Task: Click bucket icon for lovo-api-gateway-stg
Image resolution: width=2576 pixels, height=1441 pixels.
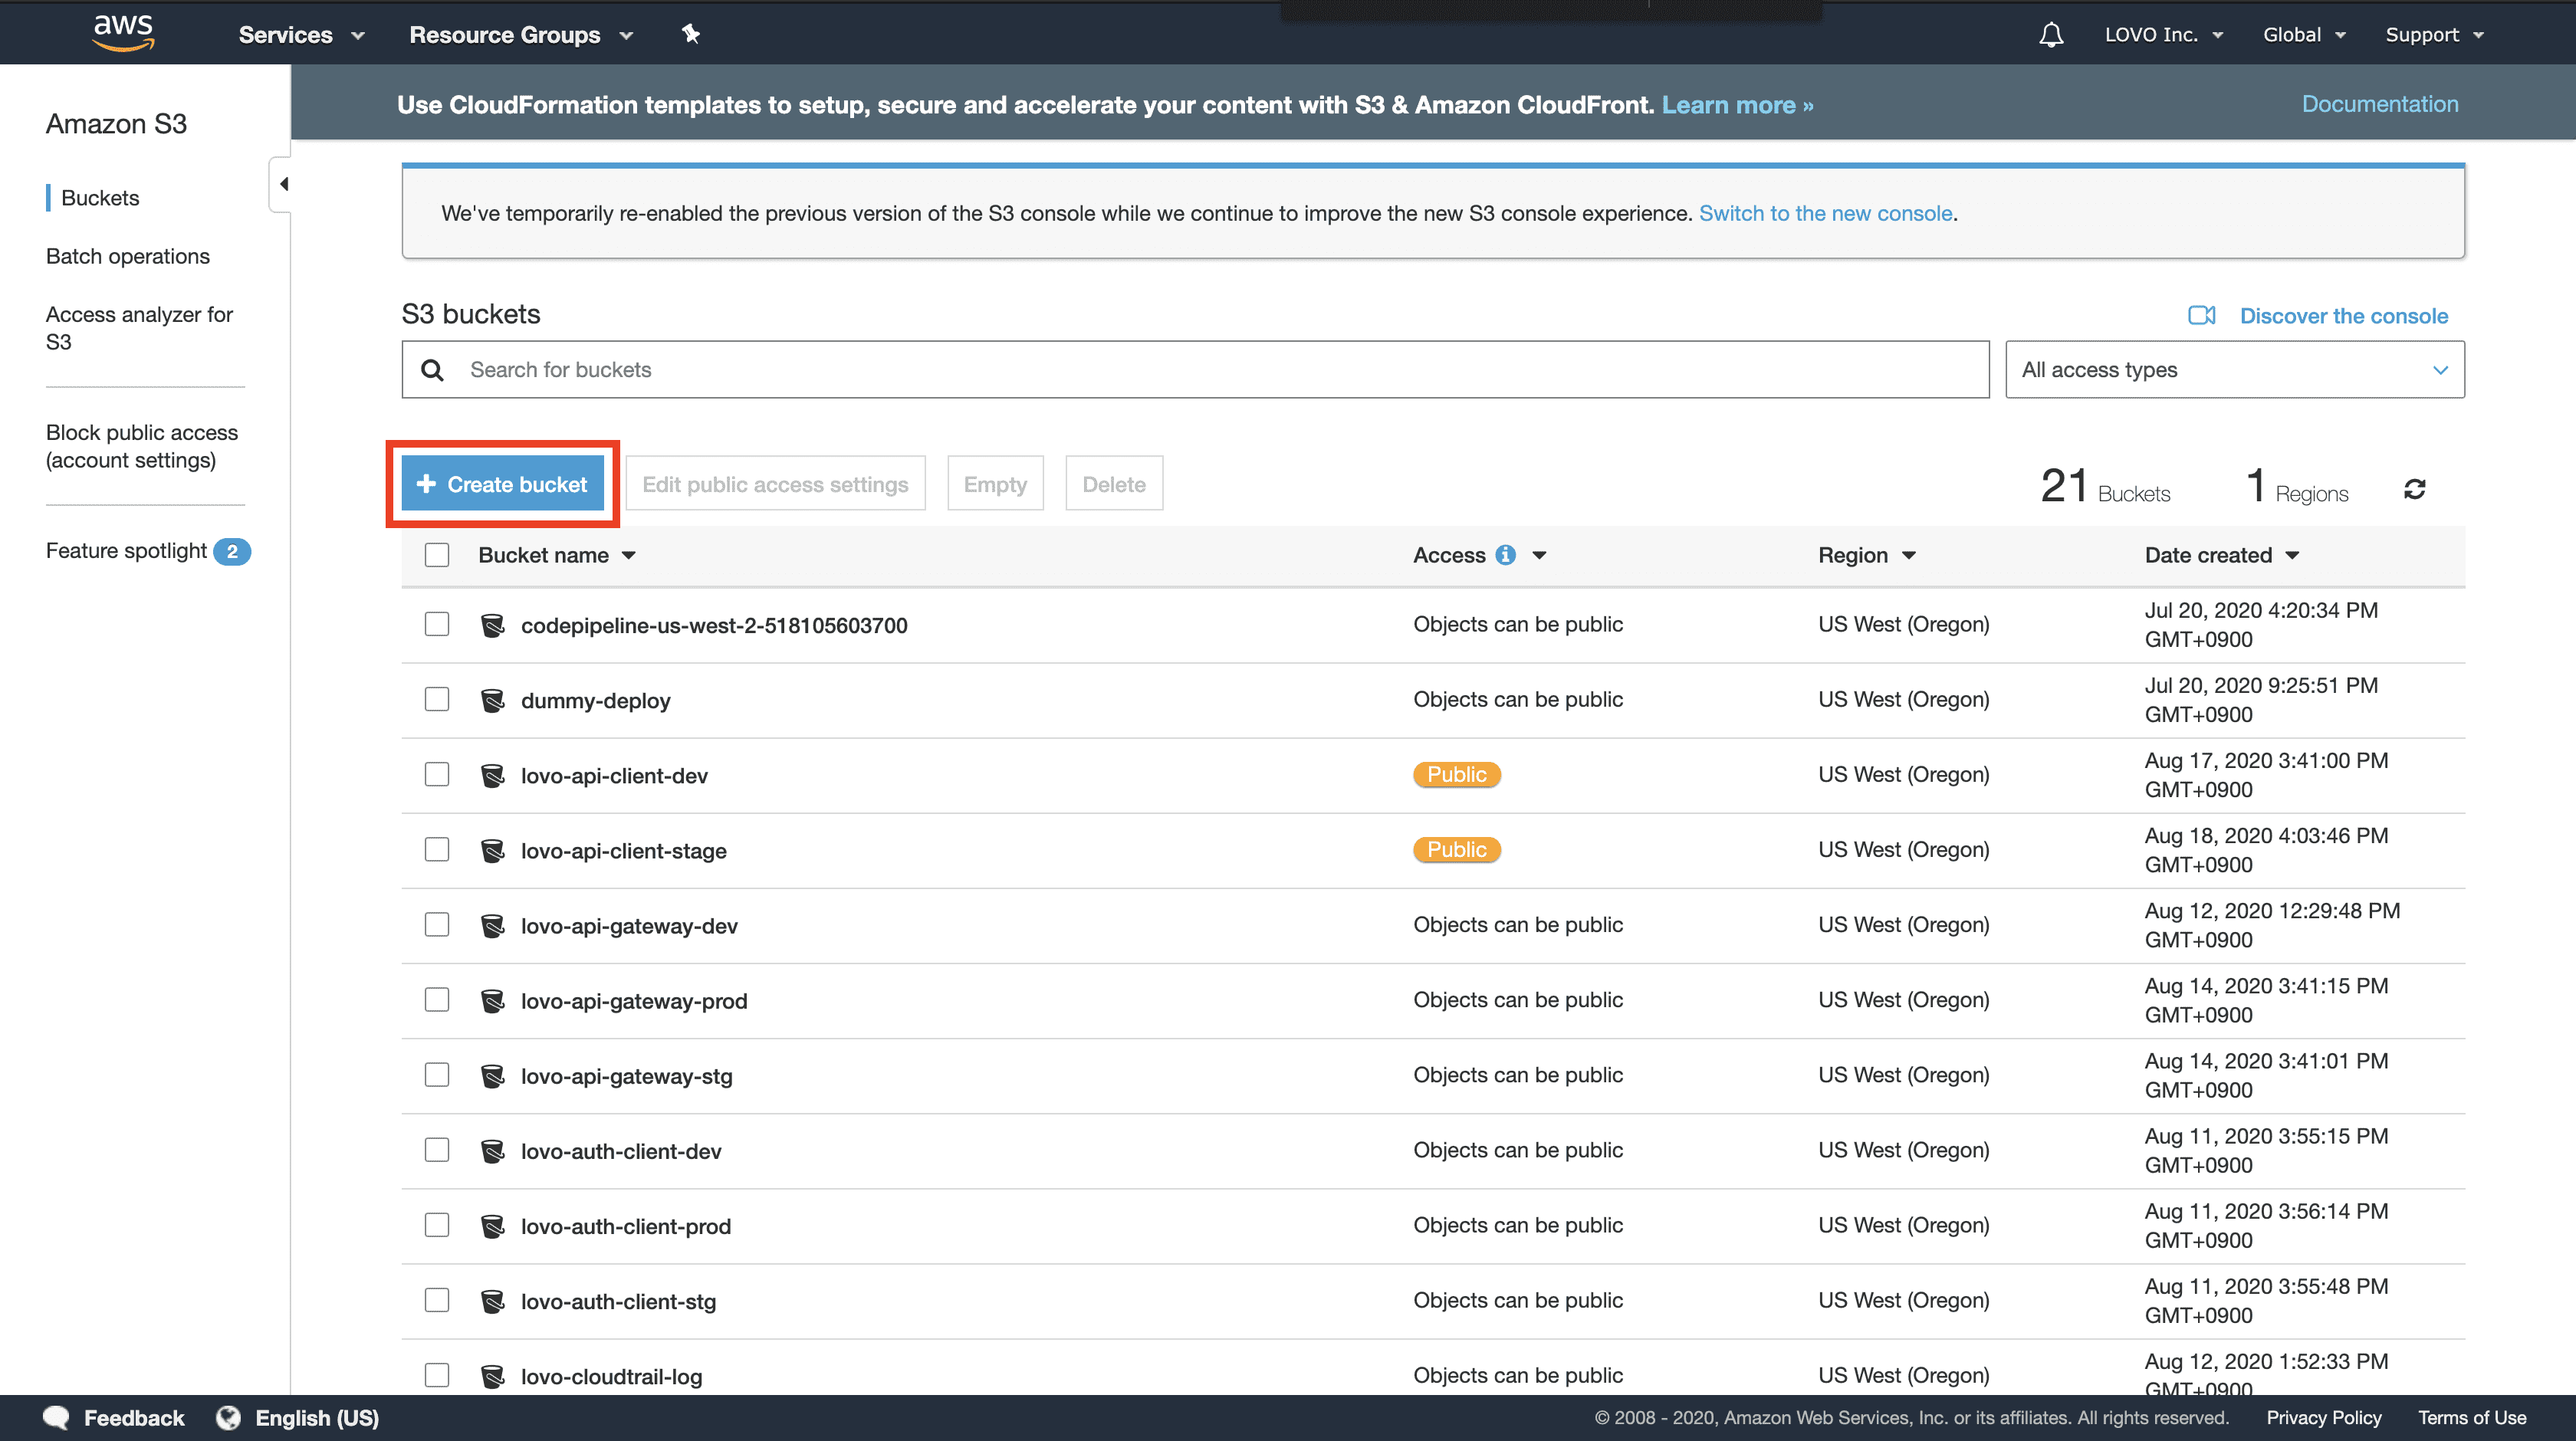Action: pos(492,1075)
